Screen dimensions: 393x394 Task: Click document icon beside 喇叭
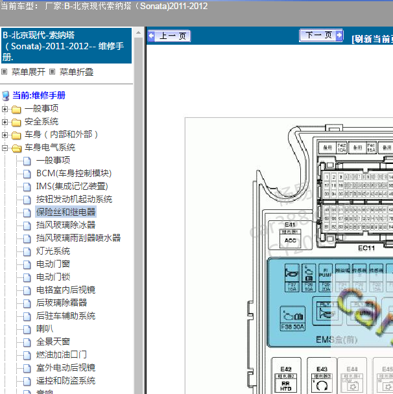(x=27, y=329)
